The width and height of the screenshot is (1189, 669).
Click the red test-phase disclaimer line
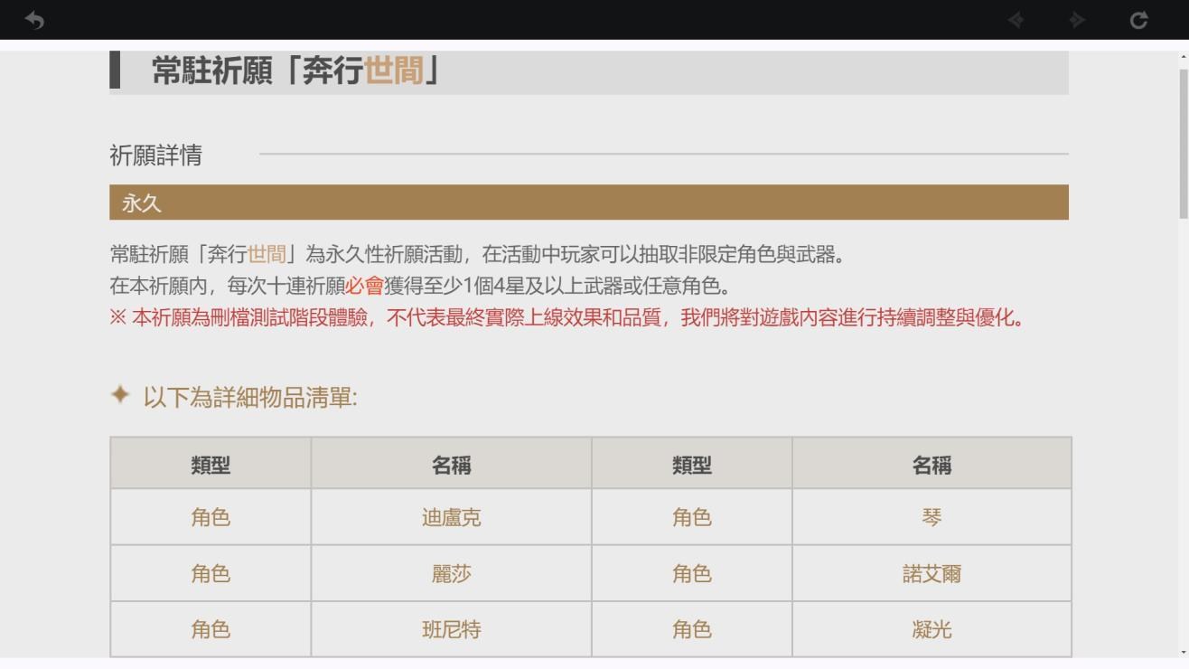coord(567,318)
